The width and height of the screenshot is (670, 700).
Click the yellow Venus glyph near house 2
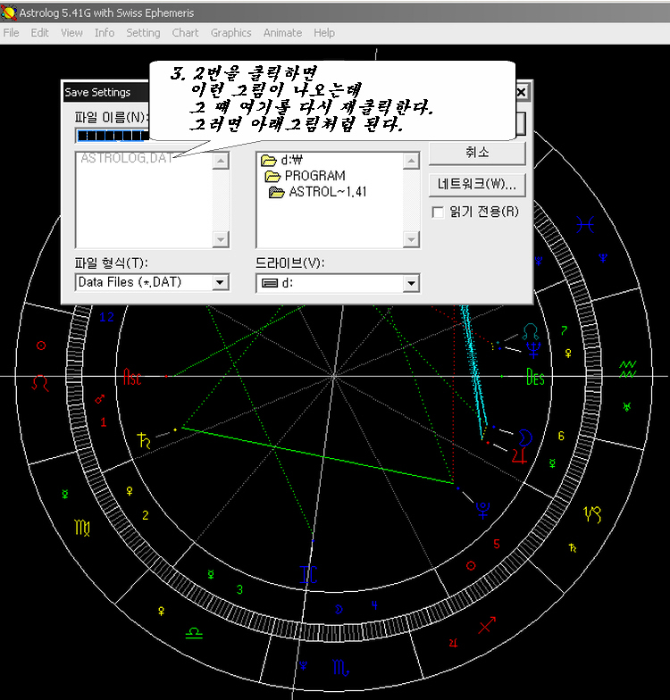pyautogui.click(x=130, y=491)
